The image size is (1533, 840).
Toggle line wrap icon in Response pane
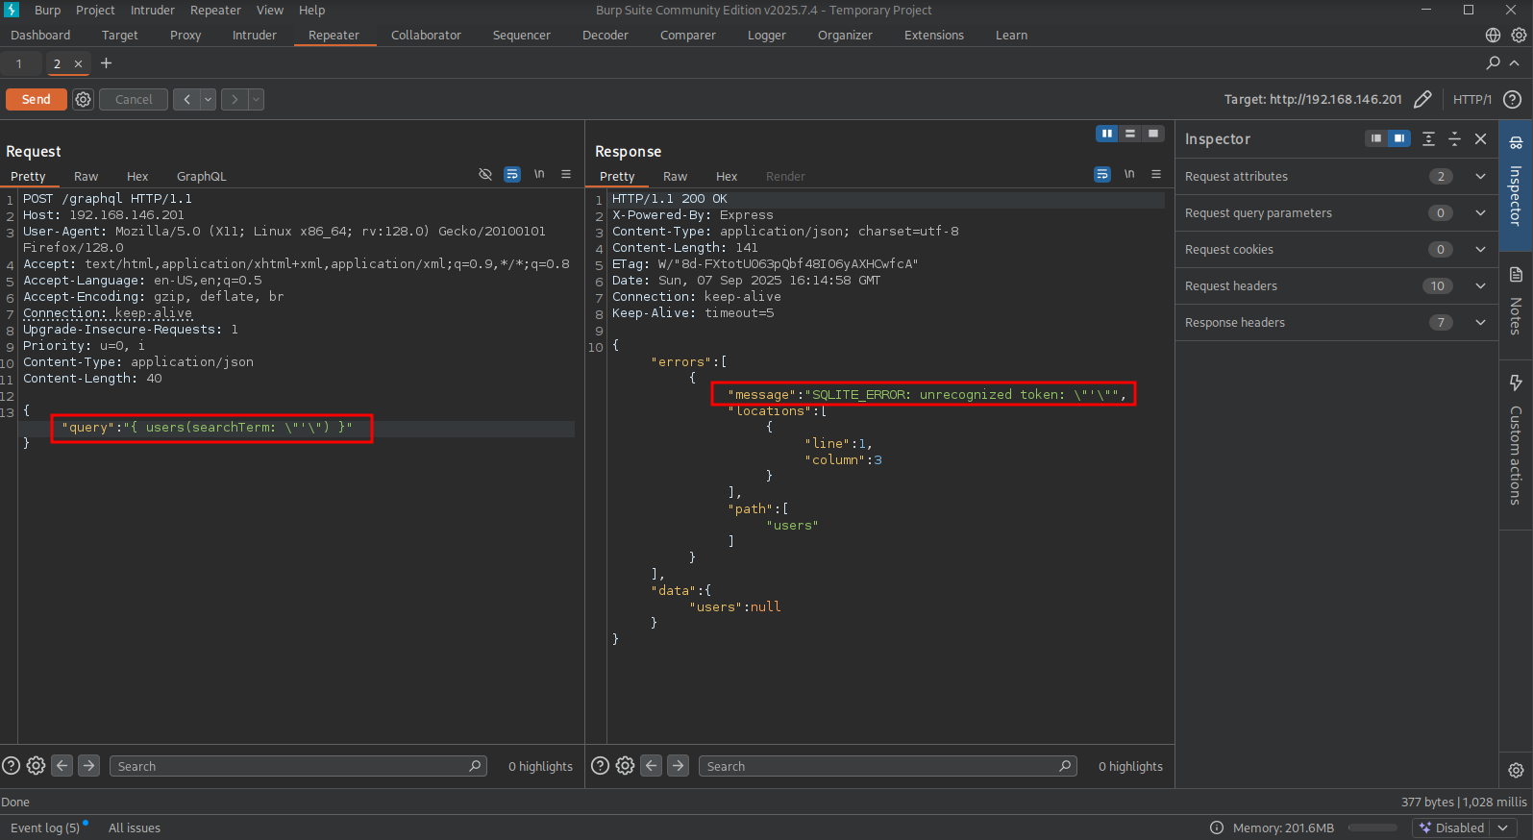click(x=1101, y=175)
